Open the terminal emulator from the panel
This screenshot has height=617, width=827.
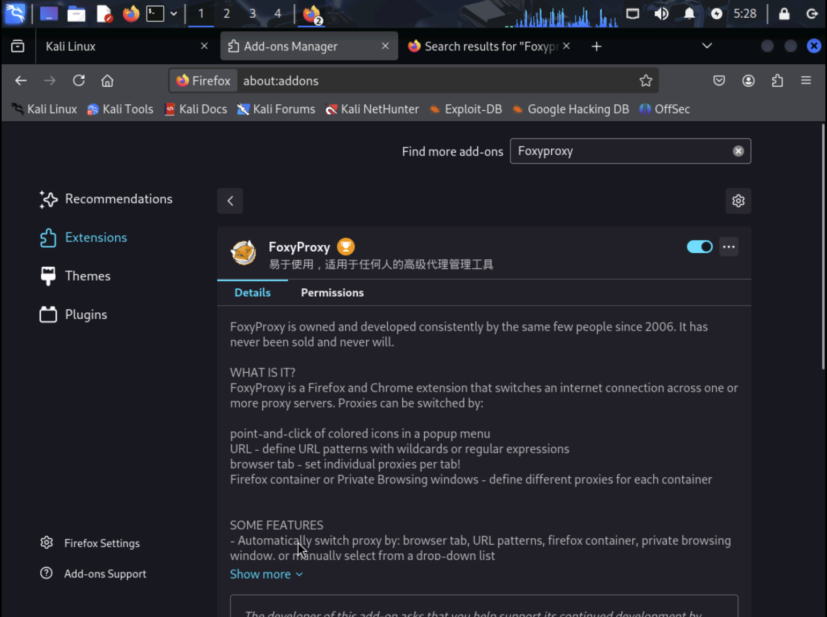click(x=155, y=14)
